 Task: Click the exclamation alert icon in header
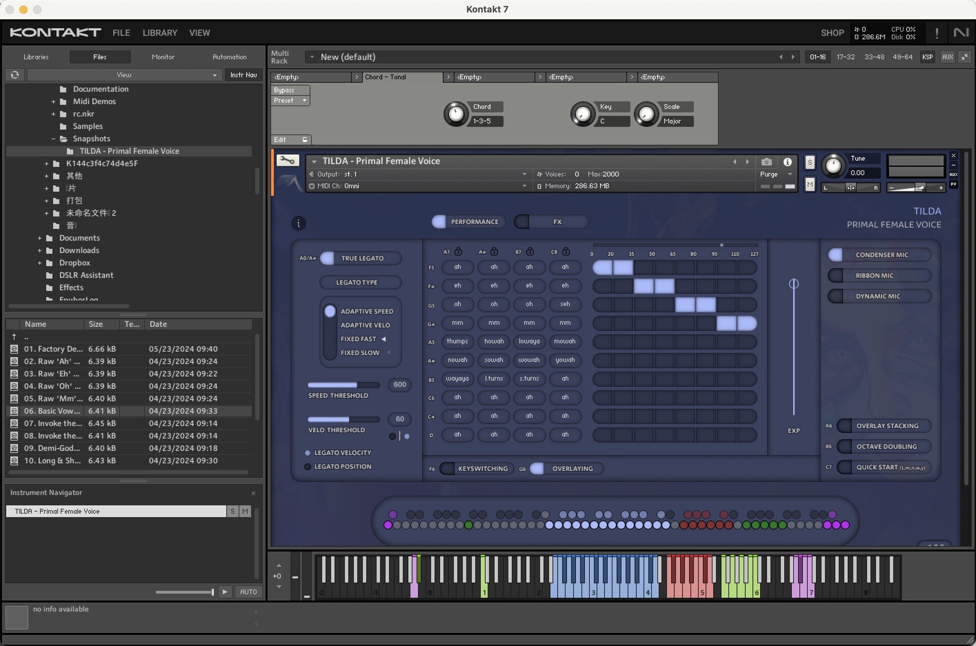point(937,33)
